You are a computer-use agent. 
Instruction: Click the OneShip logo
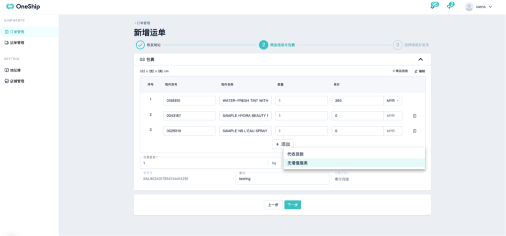(x=23, y=7)
